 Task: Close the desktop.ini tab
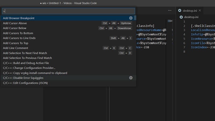(200, 10)
